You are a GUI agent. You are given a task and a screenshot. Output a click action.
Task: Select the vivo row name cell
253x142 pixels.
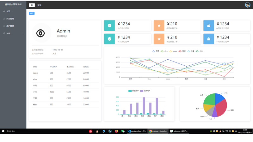35,79
